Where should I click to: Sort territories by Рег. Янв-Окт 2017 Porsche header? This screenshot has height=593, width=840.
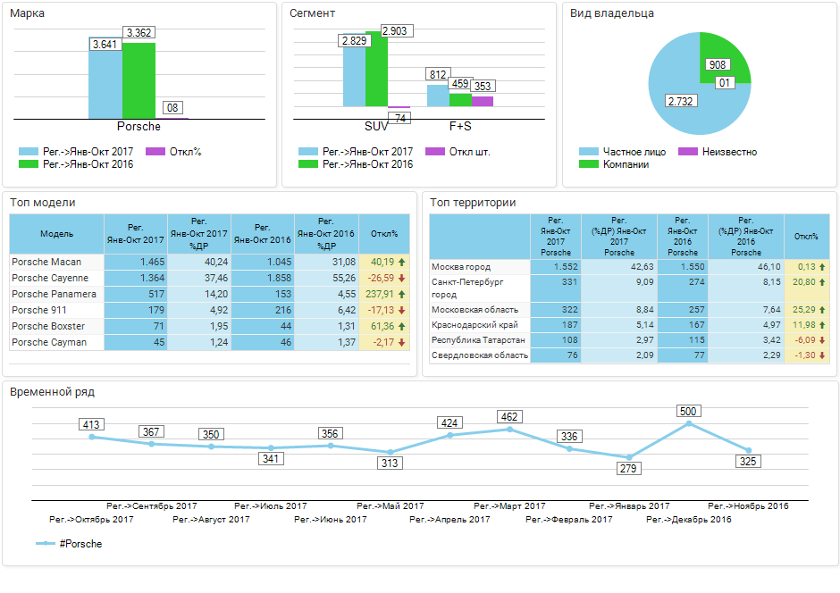click(556, 237)
